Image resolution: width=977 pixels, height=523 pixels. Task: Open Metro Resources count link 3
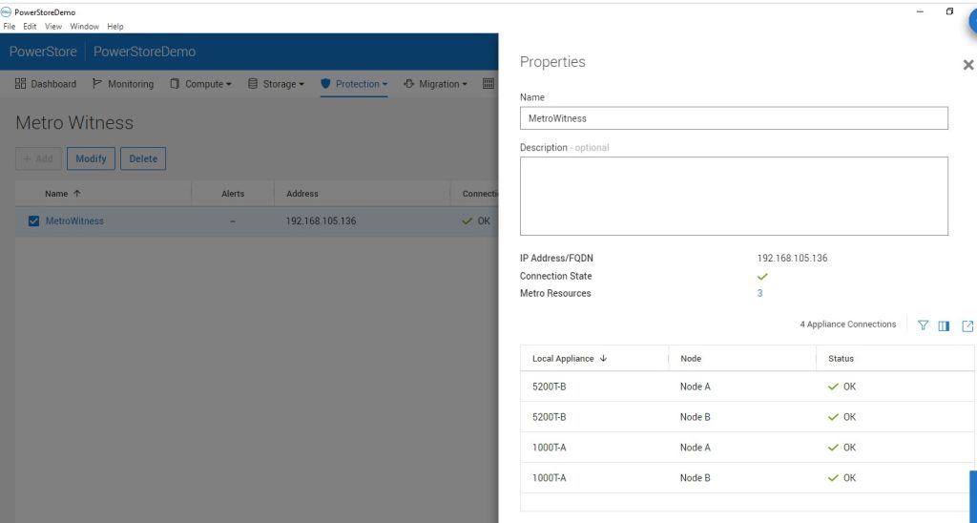759,294
